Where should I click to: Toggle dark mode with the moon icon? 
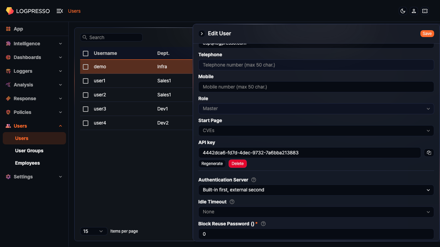coord(403,11)
